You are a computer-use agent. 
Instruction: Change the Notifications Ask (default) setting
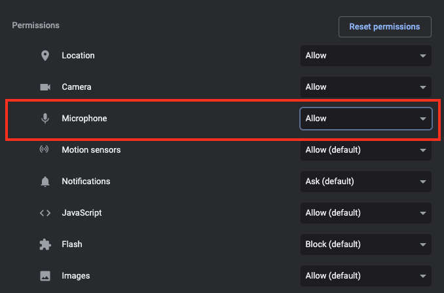pyautogui.click(x=366, y=182)
